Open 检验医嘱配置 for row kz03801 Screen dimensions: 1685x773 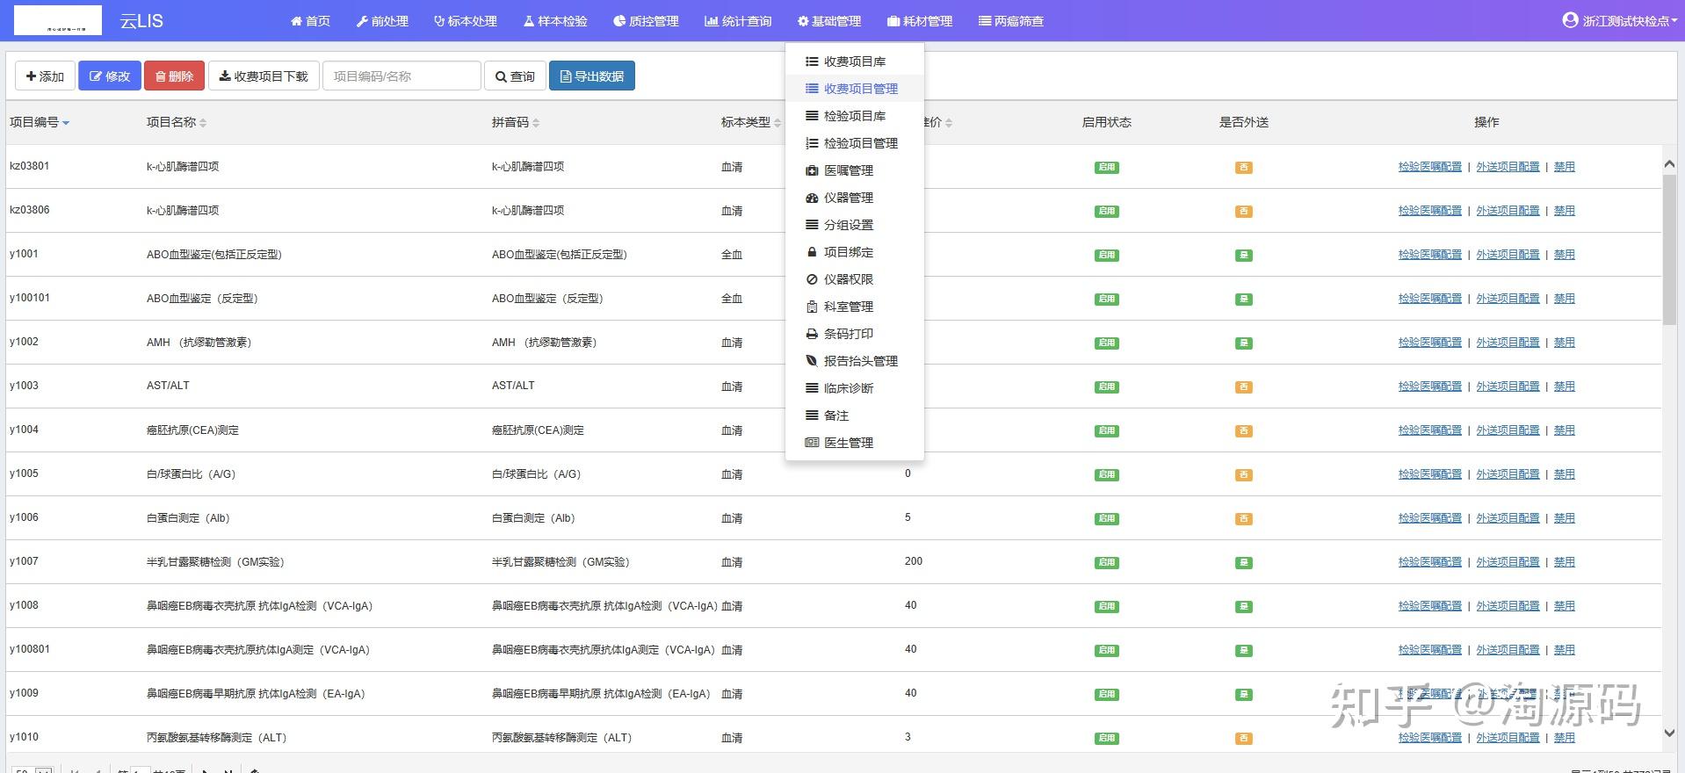(x=1430, y=167)
